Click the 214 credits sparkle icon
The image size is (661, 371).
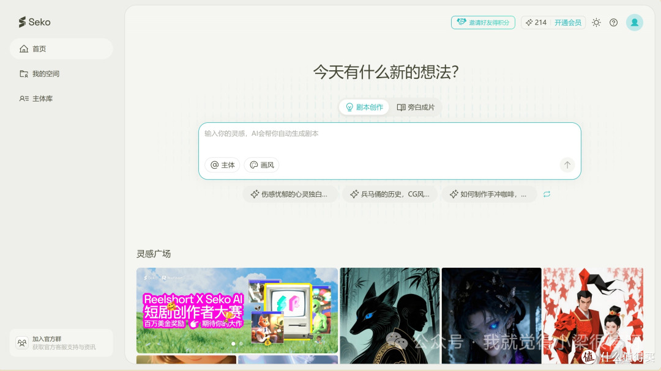pos(529,23)
